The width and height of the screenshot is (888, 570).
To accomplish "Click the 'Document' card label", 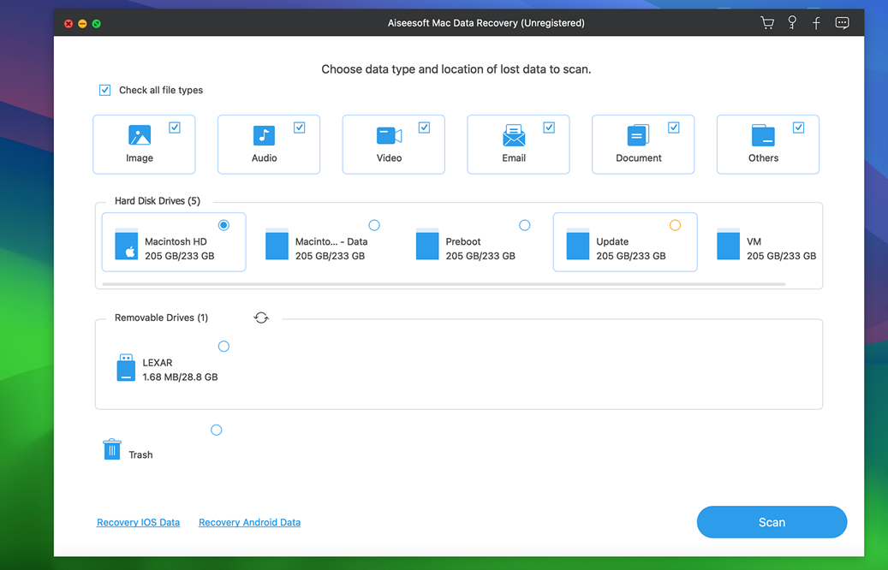I will coord(638,158).
